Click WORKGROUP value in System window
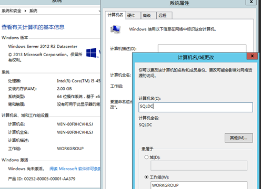The width and height of the screenshot is (261, 189). tap(71, 149)
